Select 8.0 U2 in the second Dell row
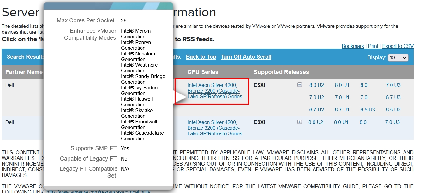This screenshot has height=193, width=425. tap(316, 122)
